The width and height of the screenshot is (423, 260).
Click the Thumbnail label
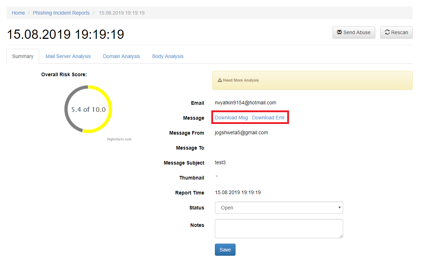pos(191,178)
